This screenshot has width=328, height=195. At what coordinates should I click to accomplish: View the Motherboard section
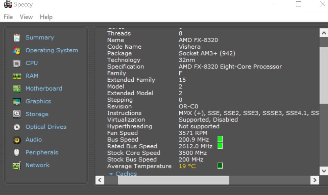click(x=44, y=89)
